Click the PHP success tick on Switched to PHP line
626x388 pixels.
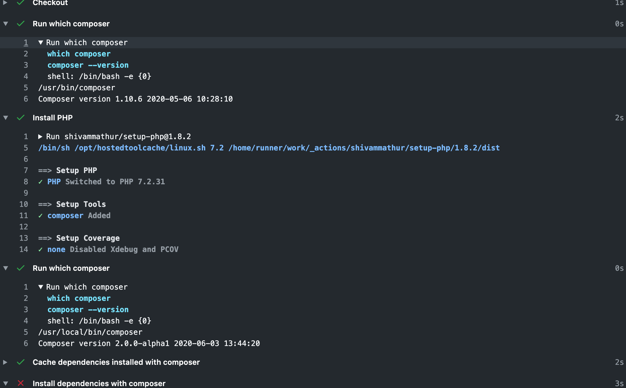(x=41, y=181)
